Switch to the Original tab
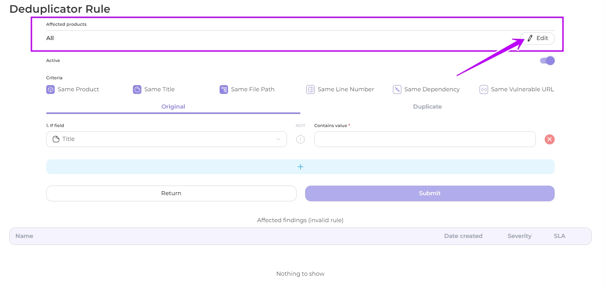The image size is (604, 293). tap(173, 107)
